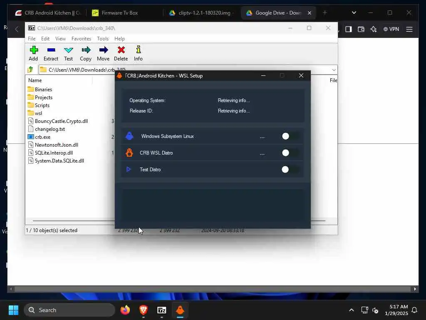
Task: Click the network status tray icon
Action: 364,310
